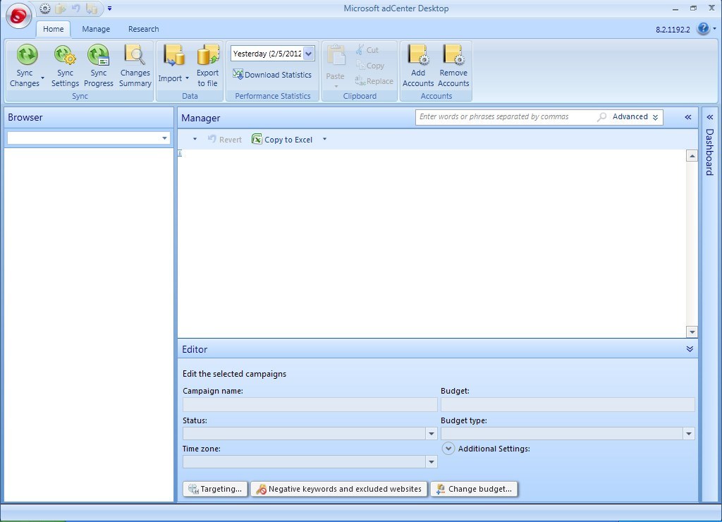Click Remove Accounts

click(x=453, y=66)
